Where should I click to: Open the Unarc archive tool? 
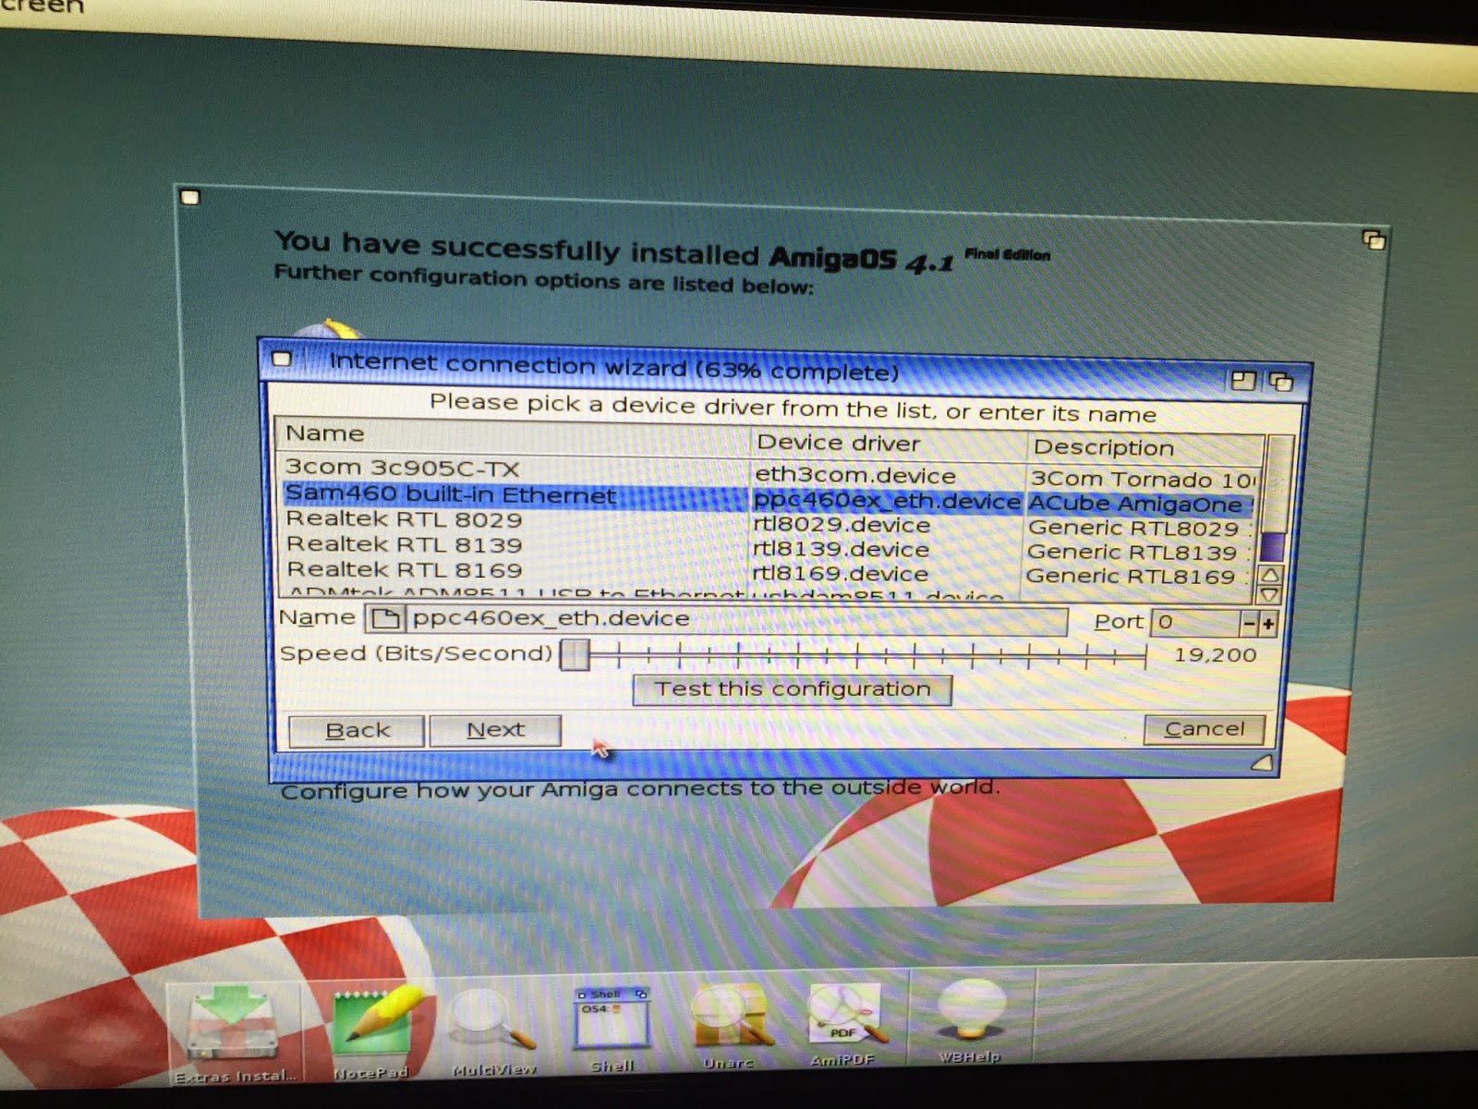pos(730,1027)
